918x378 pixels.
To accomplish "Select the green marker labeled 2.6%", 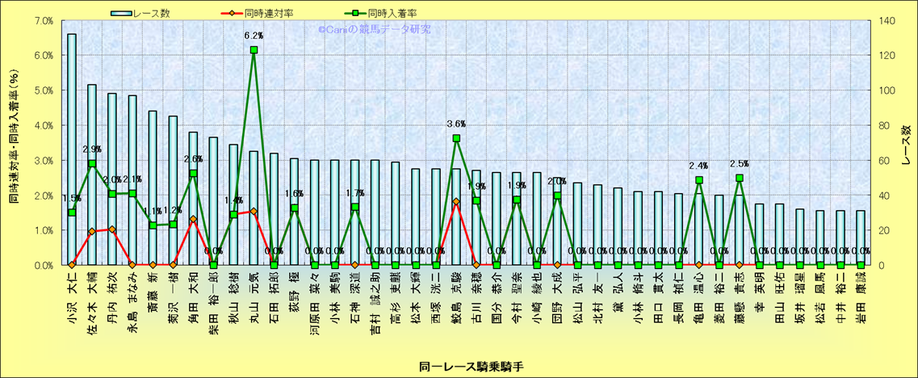I will coord(193,174).
